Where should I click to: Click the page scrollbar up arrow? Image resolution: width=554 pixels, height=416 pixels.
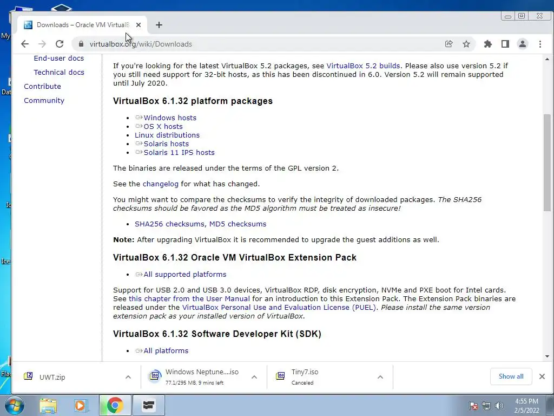[x=548, y=59]
